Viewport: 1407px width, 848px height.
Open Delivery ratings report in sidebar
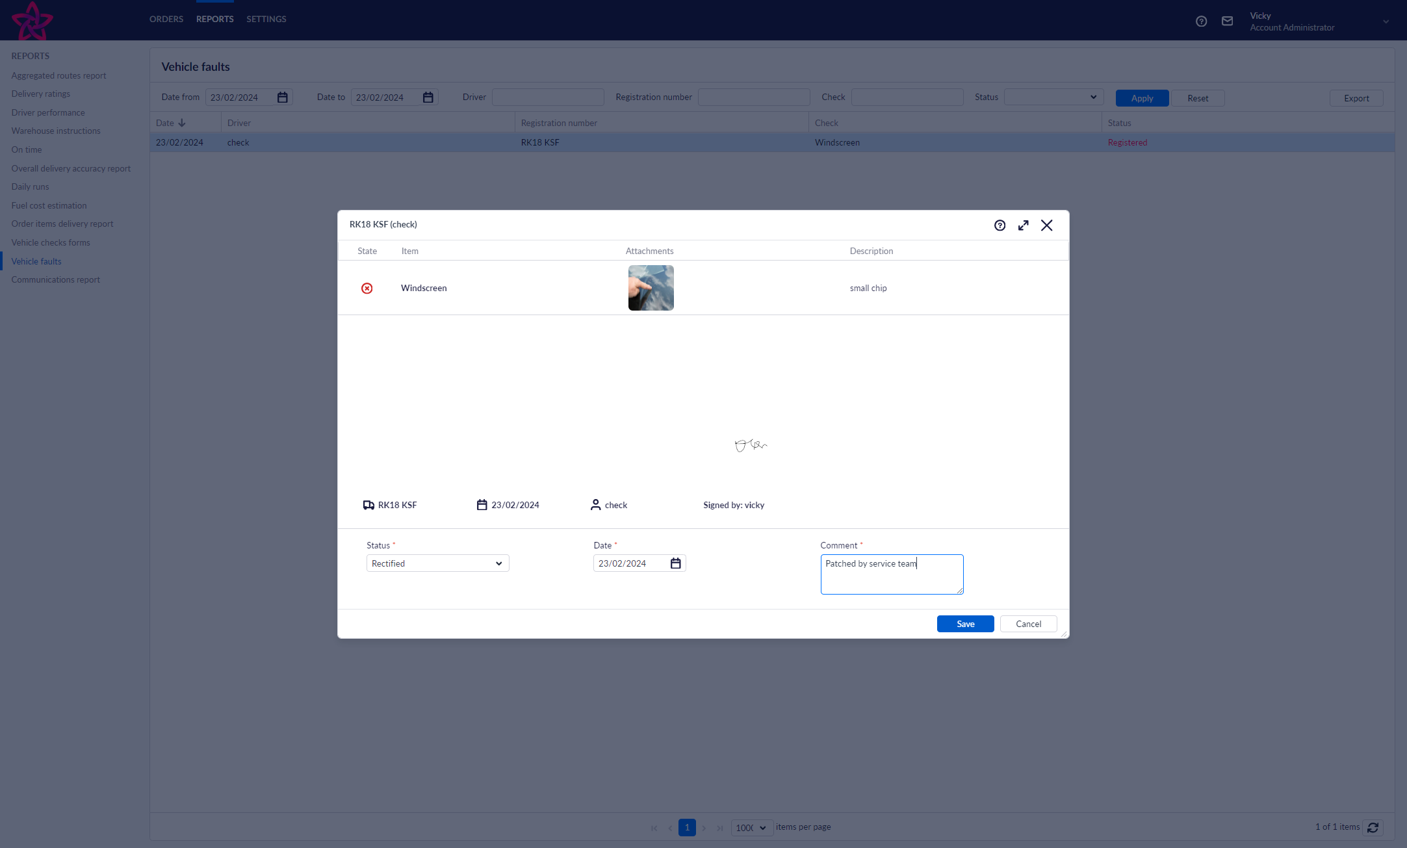click(x=40, y=94)
